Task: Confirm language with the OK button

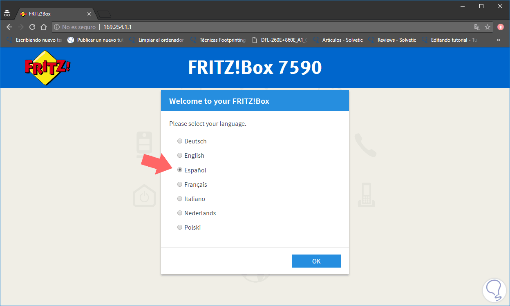Action: (x=316, y=261)
